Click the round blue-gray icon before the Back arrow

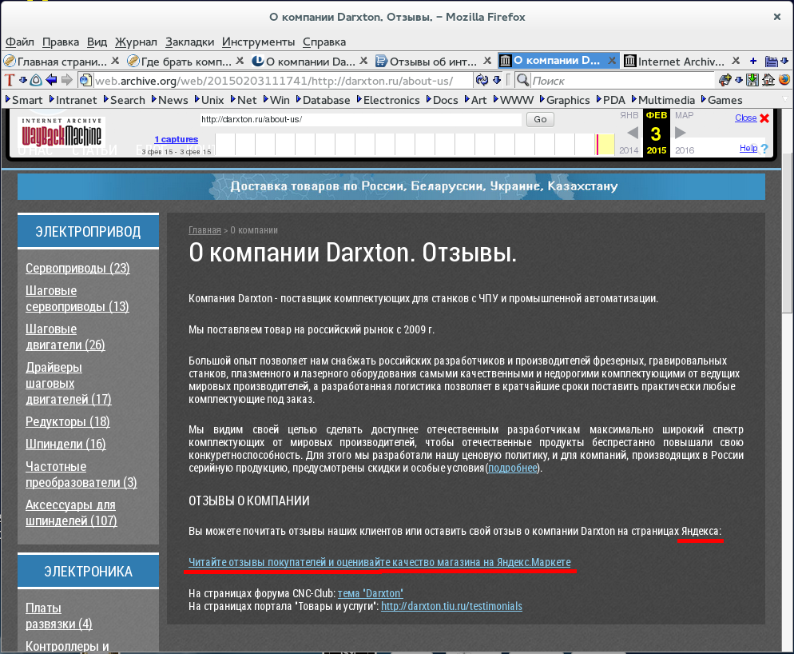36,80
